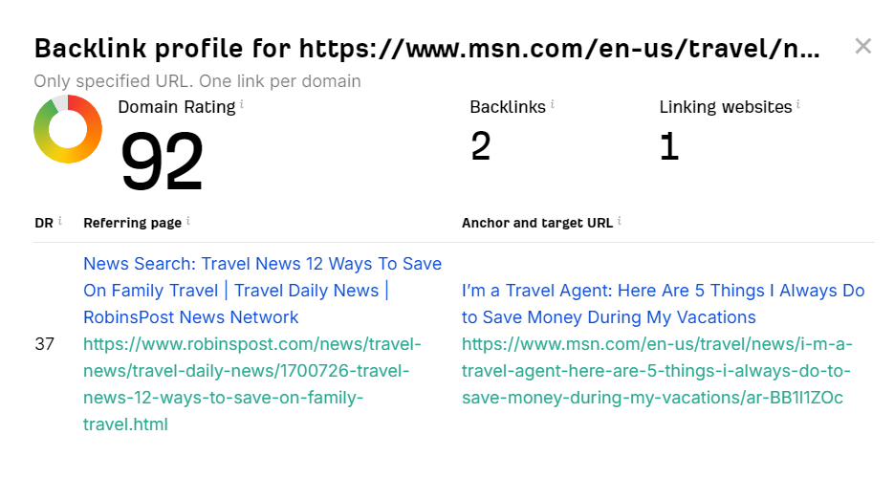Click the DR column header
Image resolution: width=894 pixels, height=478 pixels.
point(44,223)
